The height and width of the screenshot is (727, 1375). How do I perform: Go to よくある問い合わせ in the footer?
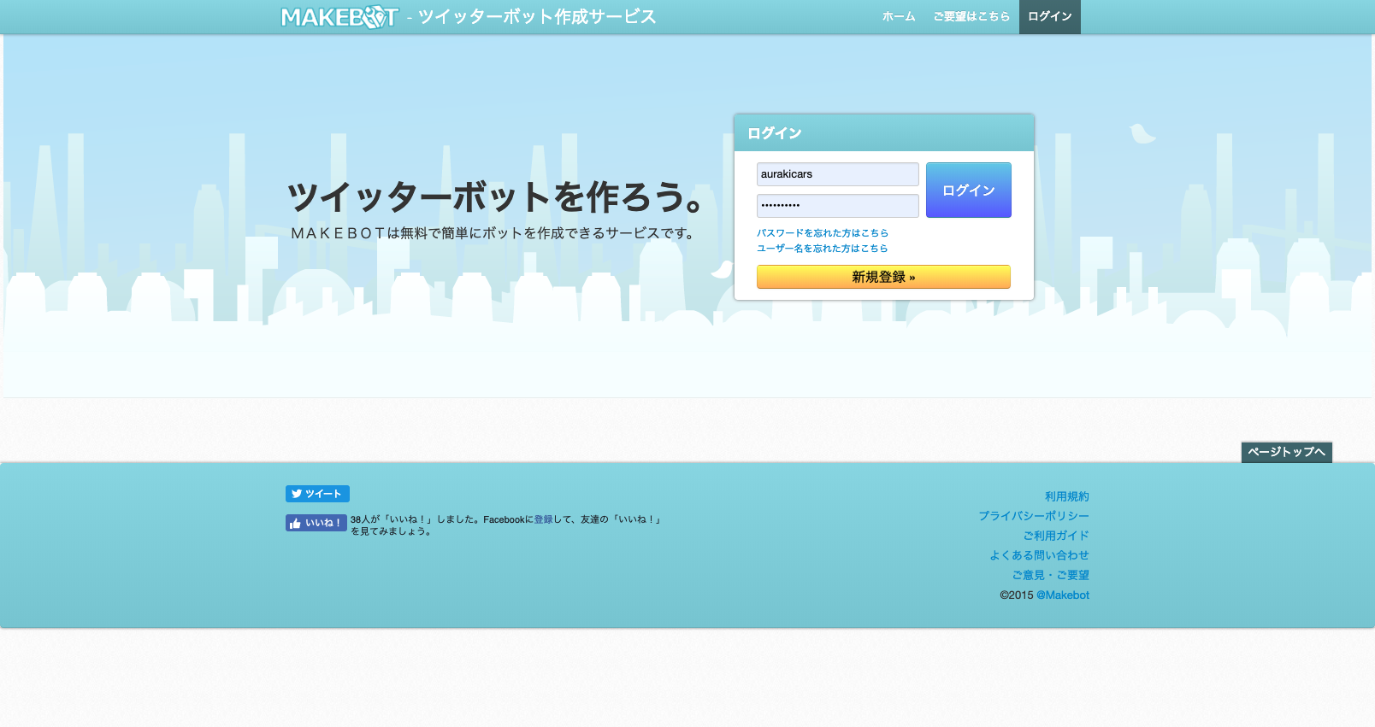coord(1039,555)
